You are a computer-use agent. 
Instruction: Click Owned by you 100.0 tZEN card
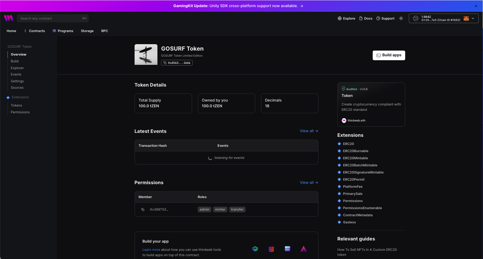226,103
